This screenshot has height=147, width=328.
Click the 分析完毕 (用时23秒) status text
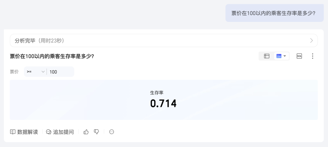pyautogui.click(x=39, y=41)
